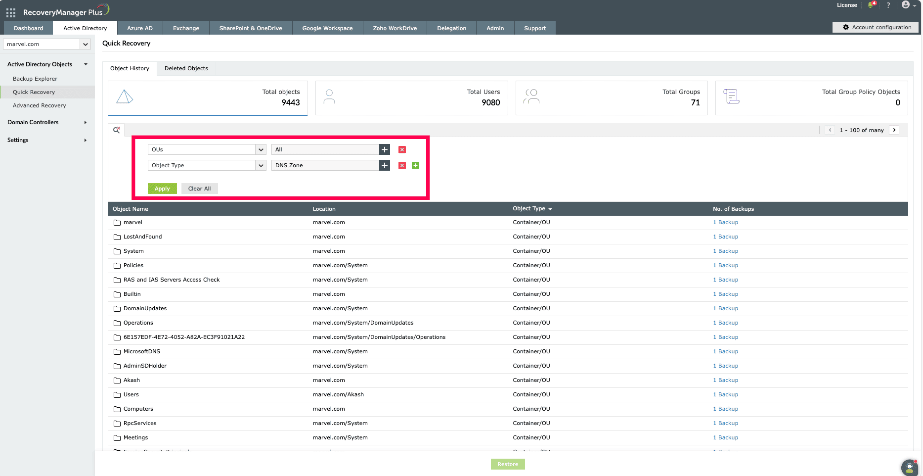Viewport: 923px width, 476px height.
Task: Click the search filter magnifier icon
Action: tap(117, 130)
